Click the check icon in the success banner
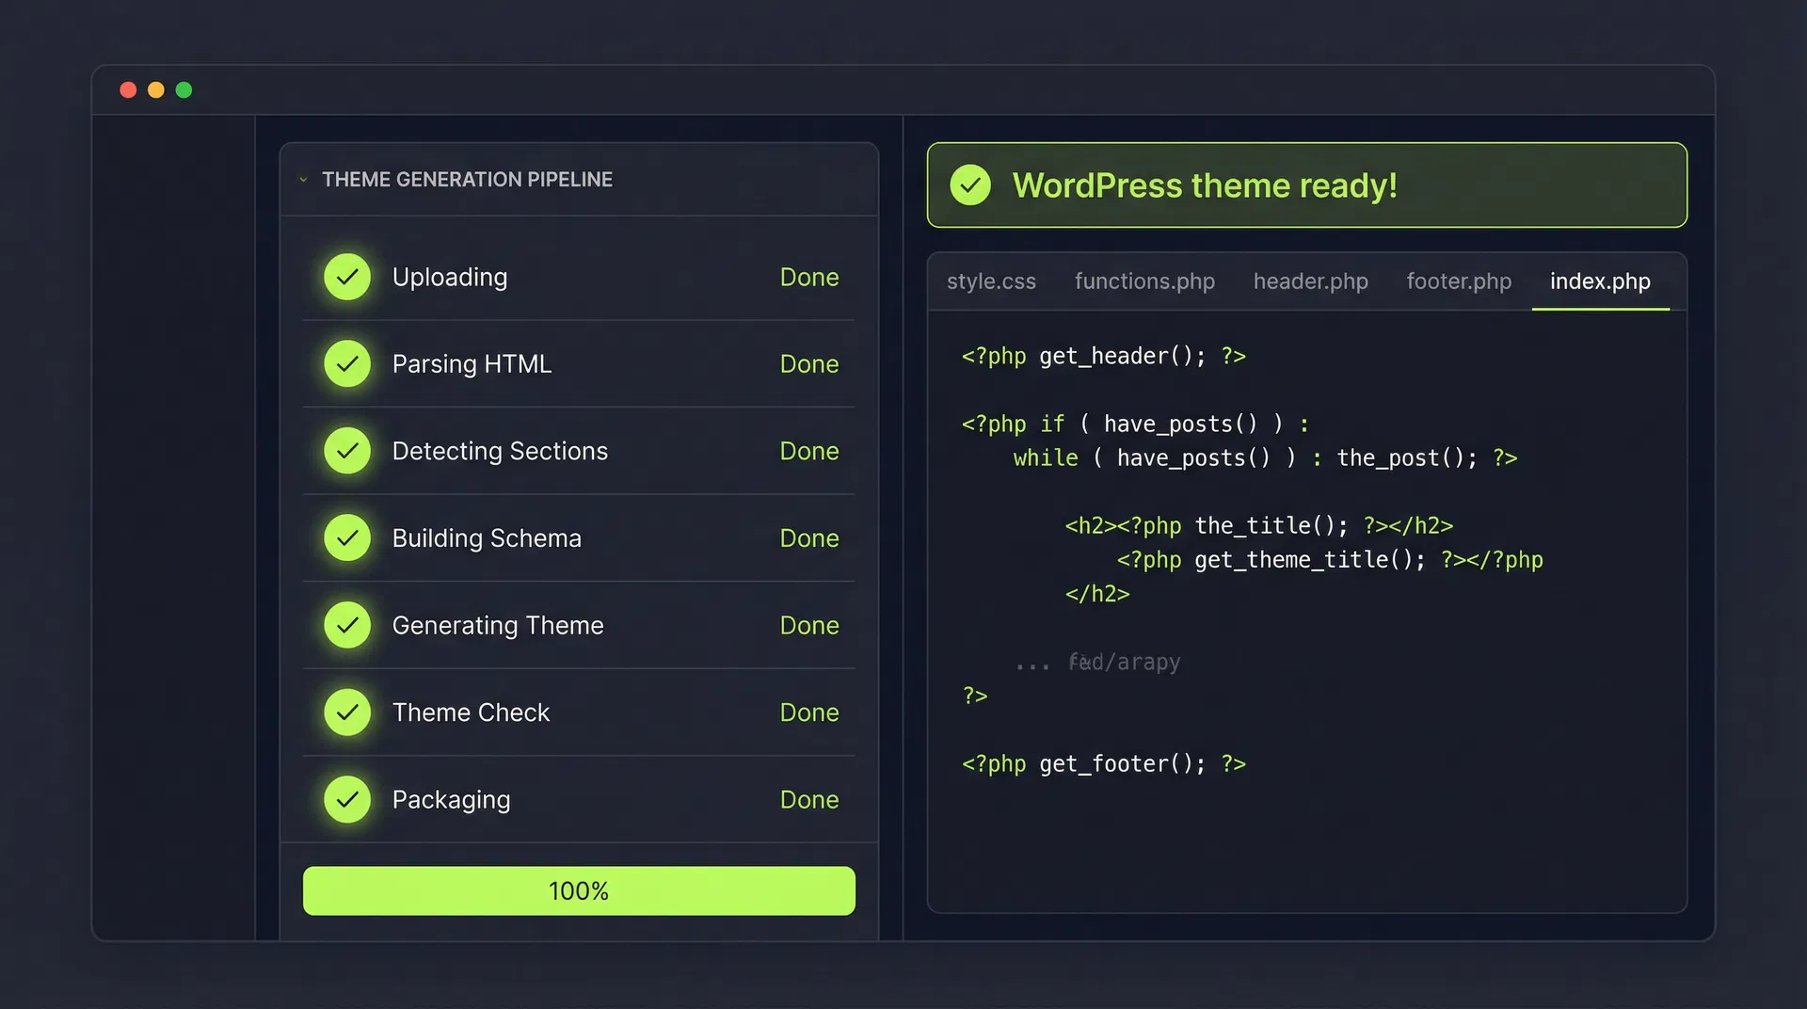Viewport: 1807px width, 1009px height. coord(971,185)
